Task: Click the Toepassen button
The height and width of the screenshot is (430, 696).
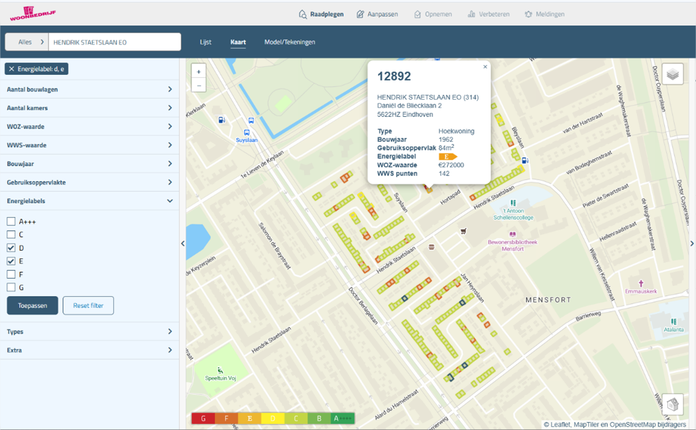Action: [32, 306]
